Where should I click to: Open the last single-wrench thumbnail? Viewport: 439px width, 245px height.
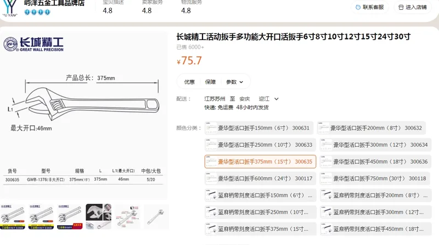click(156, 216)
